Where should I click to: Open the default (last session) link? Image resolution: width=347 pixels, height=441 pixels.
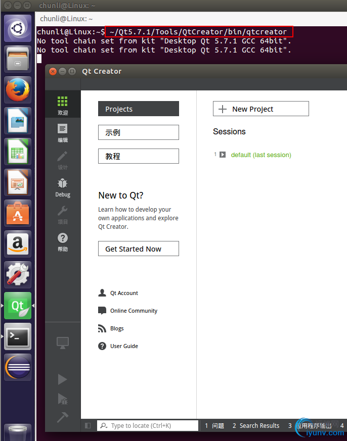click(x=261, y=155)
